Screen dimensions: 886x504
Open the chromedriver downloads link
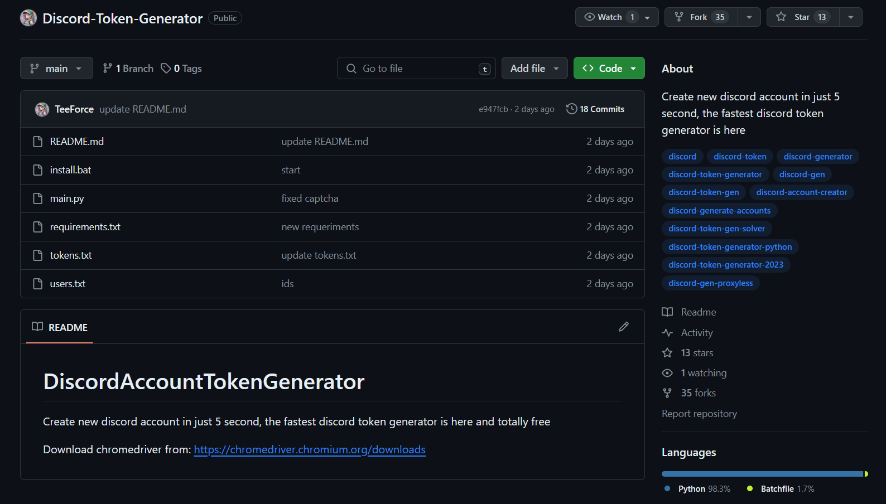pyautogui.click(x=310, y=449)
